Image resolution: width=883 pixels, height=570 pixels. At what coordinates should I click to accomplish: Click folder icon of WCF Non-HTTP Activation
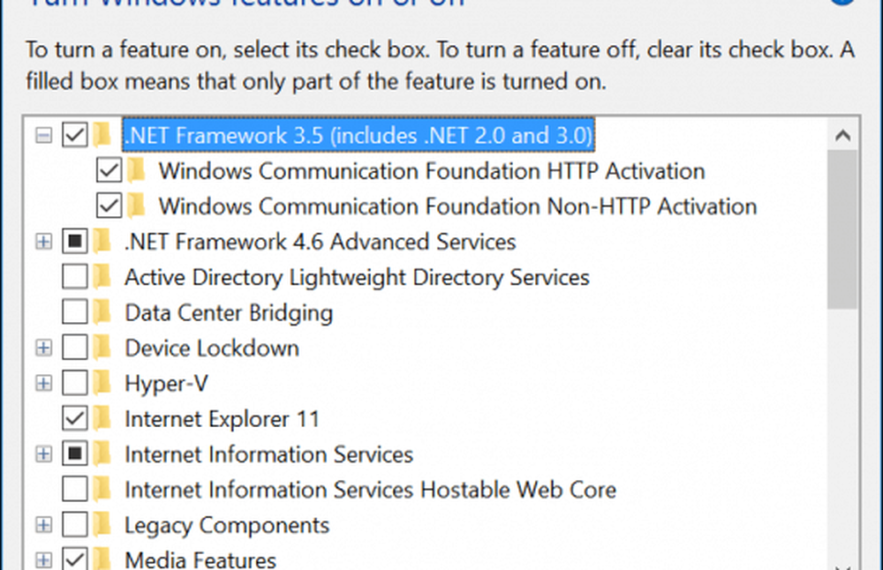(x=136, y=206)
